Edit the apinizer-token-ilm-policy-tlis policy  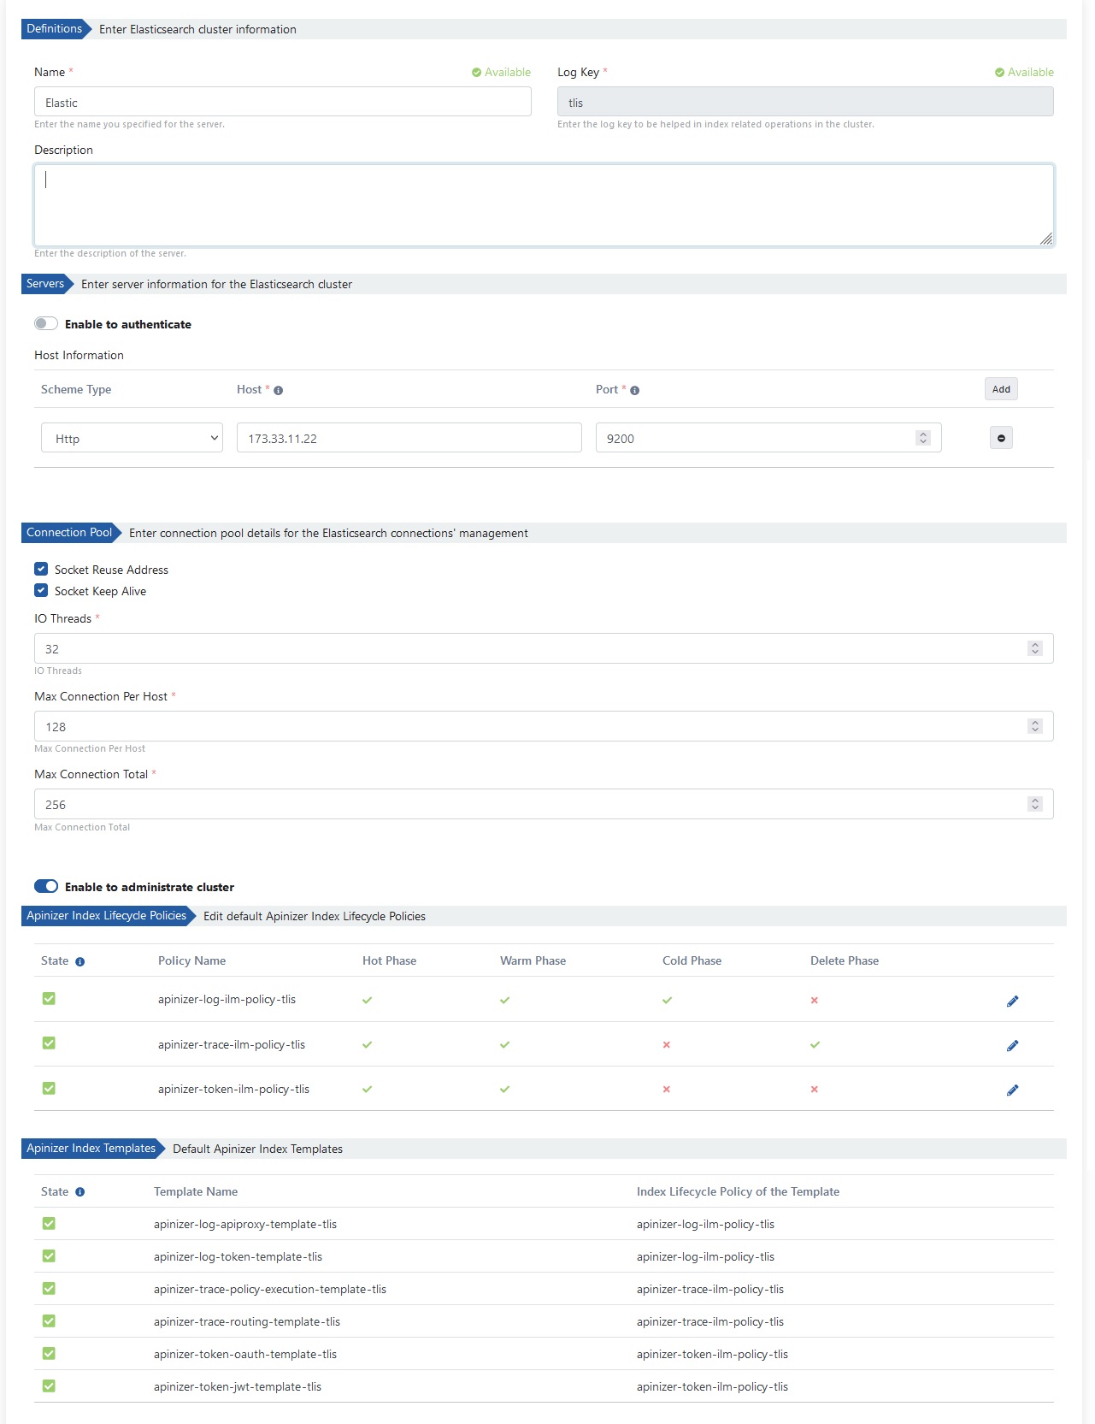pos(1012,1090)
